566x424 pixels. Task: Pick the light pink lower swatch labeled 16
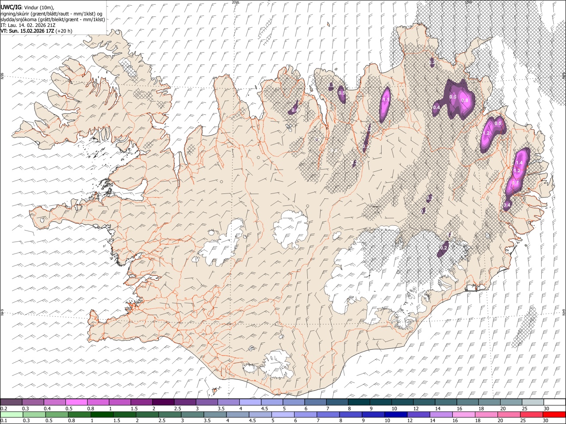(463, 414)
